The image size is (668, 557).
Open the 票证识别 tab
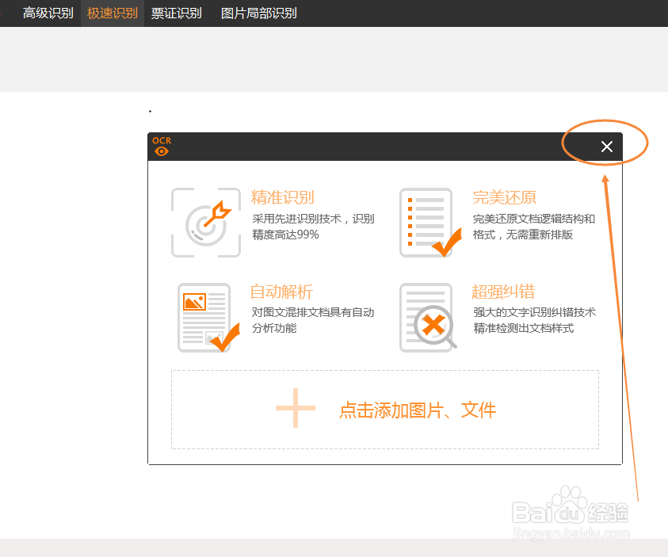[x=176, y=13]
